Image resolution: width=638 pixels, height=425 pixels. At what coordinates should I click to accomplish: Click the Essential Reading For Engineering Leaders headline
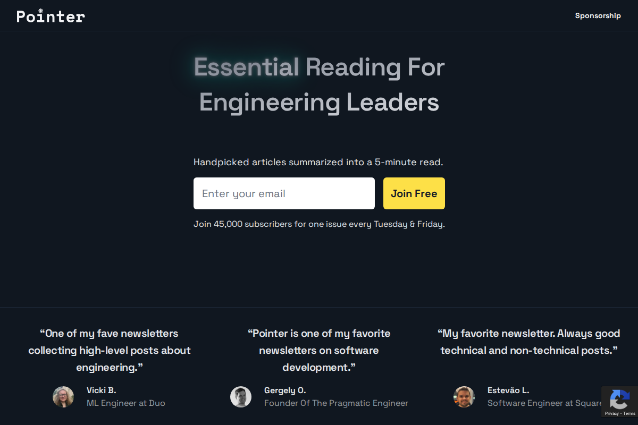[x=319, y=84]
